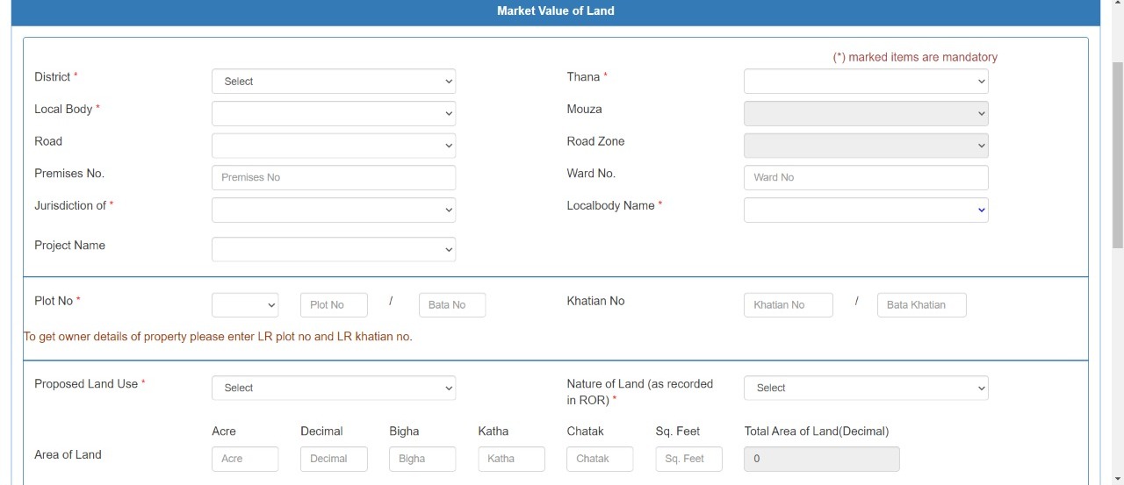Viewport: 1124px width, 485px height.
Task: Open the Local Body dropdown
Action: click(x=333, y=113)
